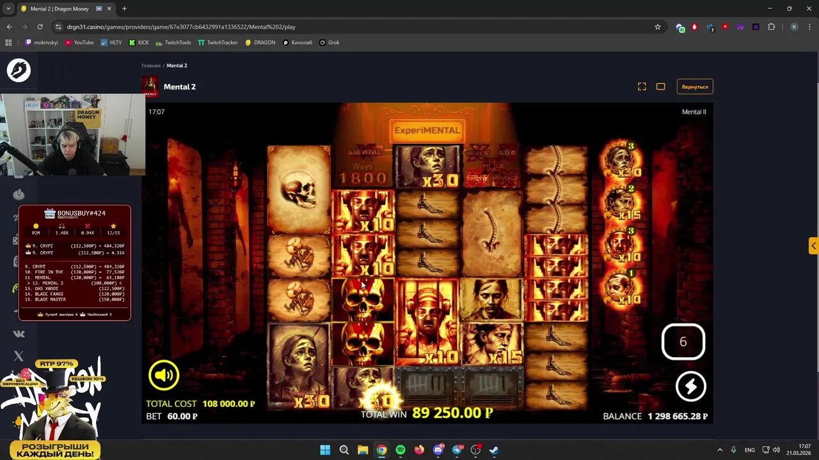Open the VK social link in sidebar

(19, 333)
